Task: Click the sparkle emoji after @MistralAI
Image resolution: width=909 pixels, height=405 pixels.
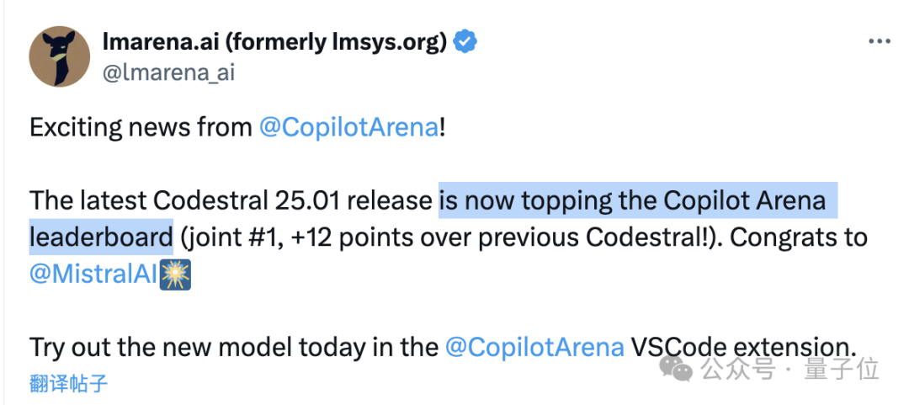Action: coord(175,275)
